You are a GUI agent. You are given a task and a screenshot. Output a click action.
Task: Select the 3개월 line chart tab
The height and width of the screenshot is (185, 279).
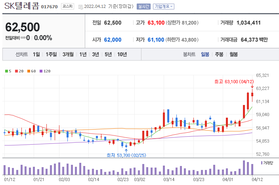pos(68,54)
